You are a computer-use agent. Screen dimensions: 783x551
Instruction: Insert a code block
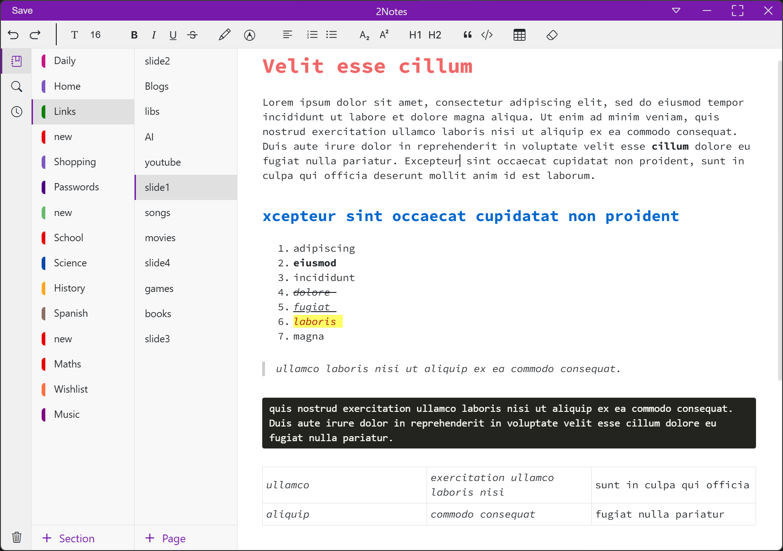pyautogui.click(x=487, y=35)
